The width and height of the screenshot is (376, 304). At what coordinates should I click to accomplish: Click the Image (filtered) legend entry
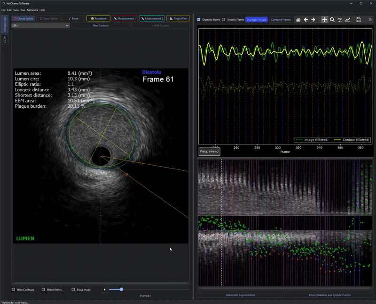(312, 140)
